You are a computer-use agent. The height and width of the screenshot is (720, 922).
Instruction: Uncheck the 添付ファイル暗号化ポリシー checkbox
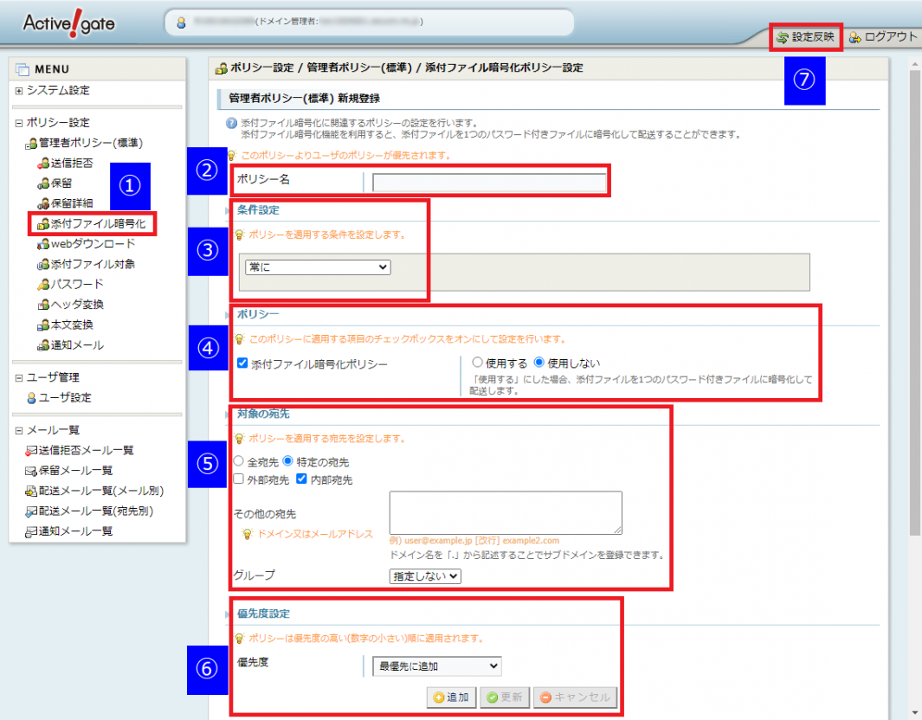coord(242,363)
